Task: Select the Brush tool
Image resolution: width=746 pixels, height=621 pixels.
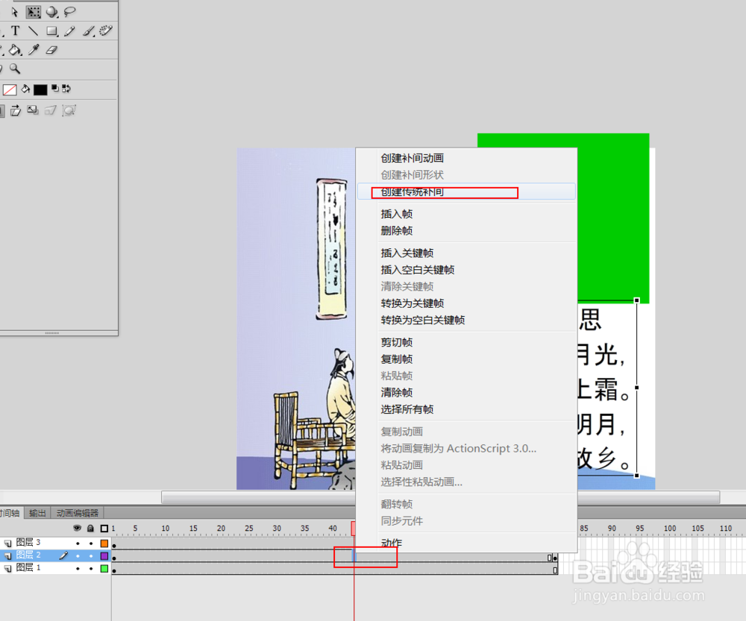Action: coord(89,31)
